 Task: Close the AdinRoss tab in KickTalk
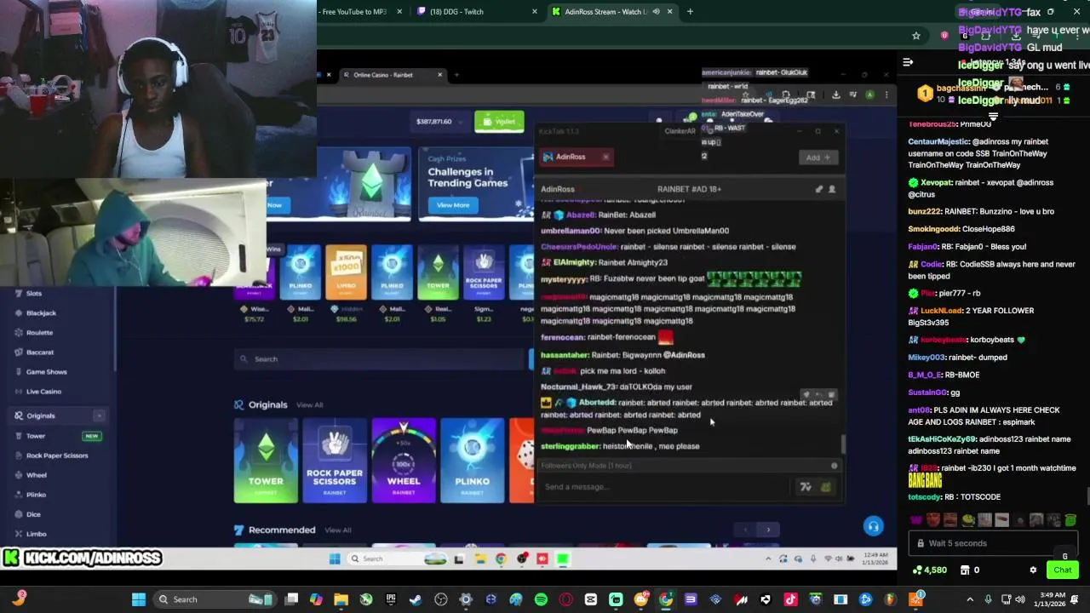point(605,157)
